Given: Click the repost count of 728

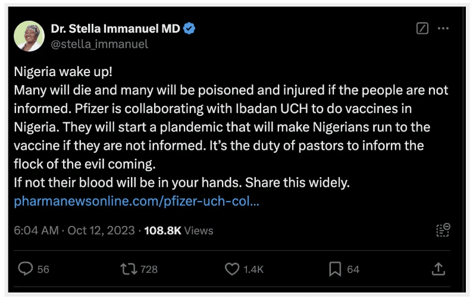Looking at the screenshot, I should (x=149, y=269).
